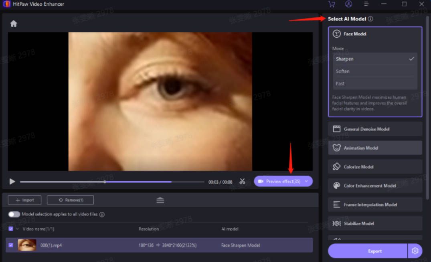Image resolution: width=431 pixels, height=262 pixels.
Task: Open export settings gear icon
Action: point(415,251)
